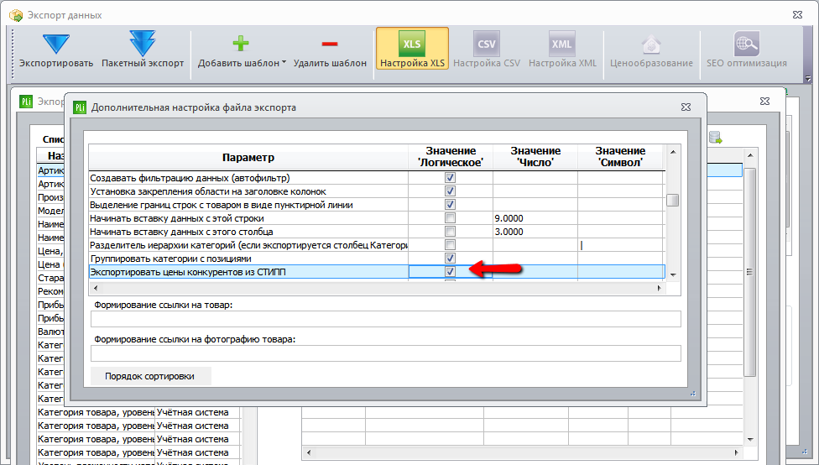Open the Добавить шаблон dropdown arrow

coord(284,62)
